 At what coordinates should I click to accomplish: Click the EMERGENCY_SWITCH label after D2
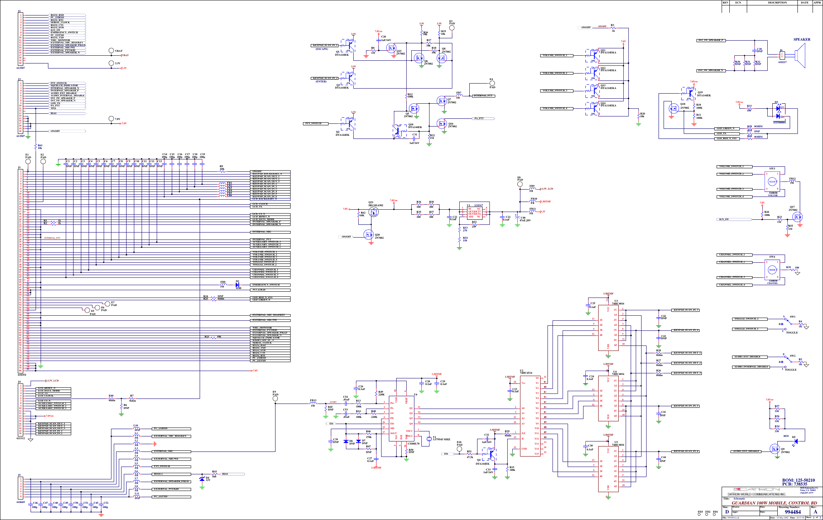pos(271,285)
